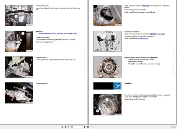177x129 pixels.
Task: Go to the next page
Action: pos(85,127)
